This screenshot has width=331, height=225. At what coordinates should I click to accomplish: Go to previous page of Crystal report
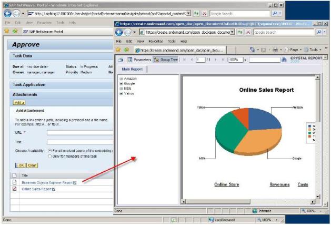pos(192,60)
